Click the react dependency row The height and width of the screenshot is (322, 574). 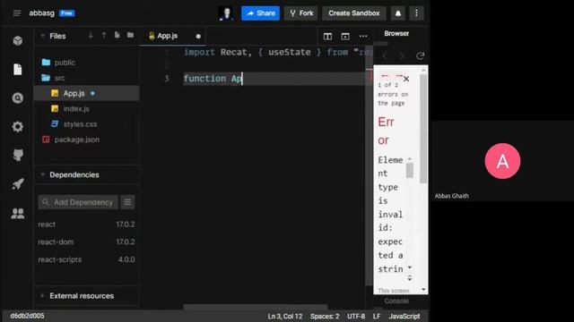click(86, 225)
